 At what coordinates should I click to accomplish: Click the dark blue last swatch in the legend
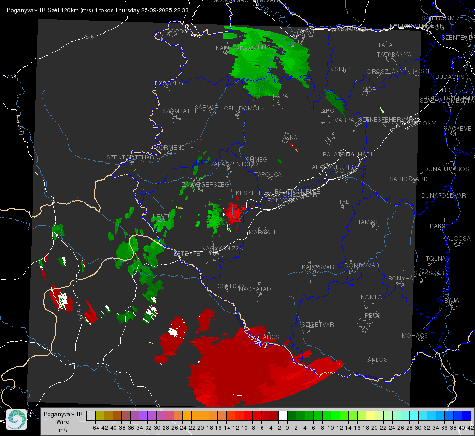tap(467, 416)
